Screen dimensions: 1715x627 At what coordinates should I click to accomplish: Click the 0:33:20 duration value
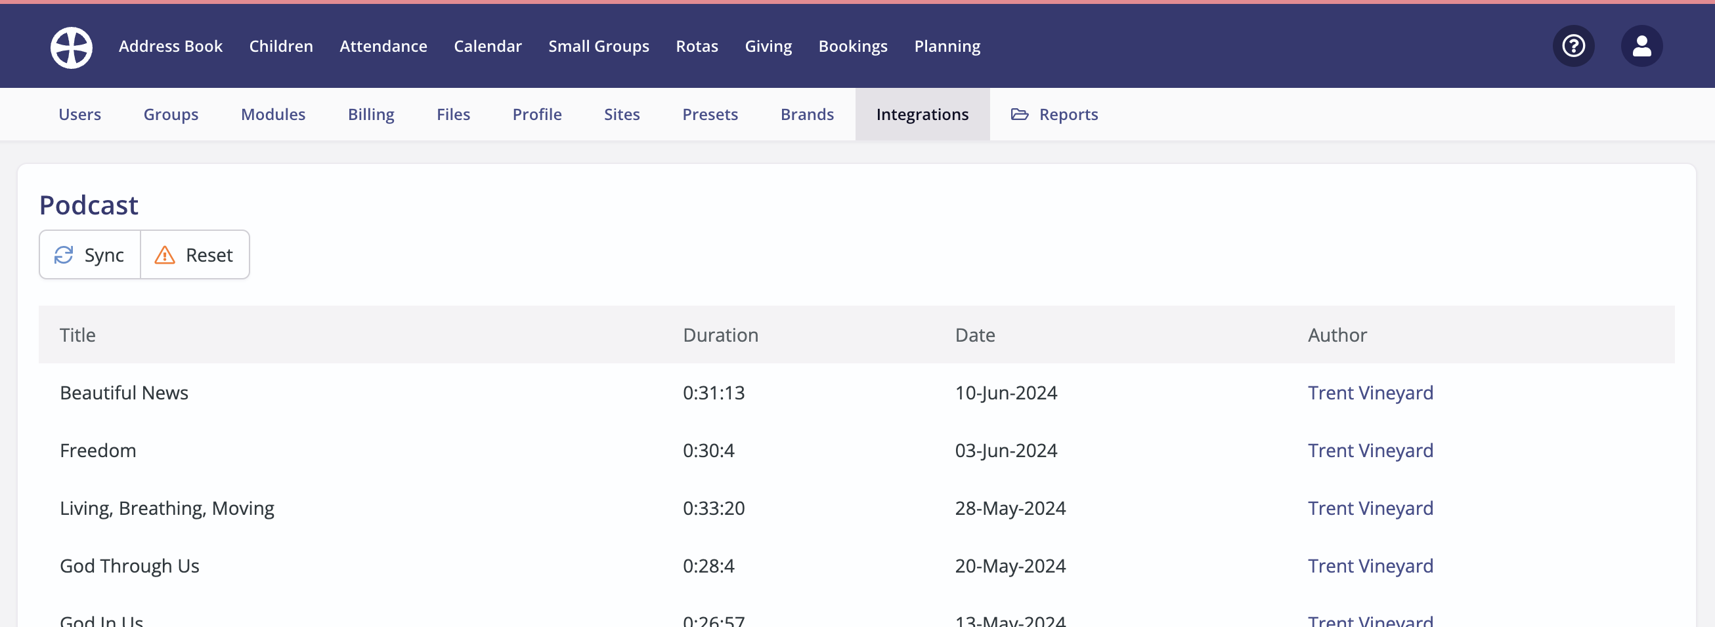tap(714, 508)
